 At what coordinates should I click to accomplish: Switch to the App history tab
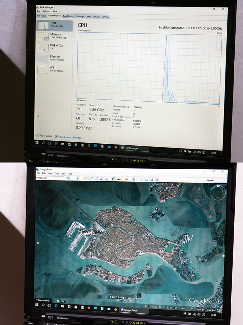tap(68, 16)
